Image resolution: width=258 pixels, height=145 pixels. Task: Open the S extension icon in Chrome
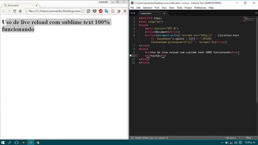tap(89, 11)
